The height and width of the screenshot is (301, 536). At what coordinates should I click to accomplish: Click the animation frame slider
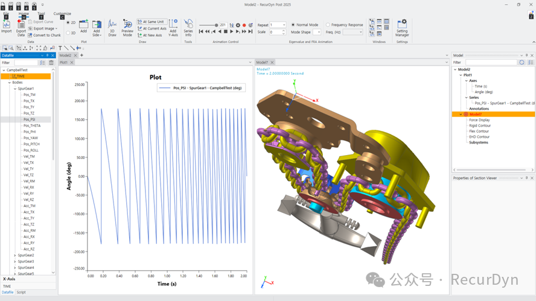[x=209, y=25]
